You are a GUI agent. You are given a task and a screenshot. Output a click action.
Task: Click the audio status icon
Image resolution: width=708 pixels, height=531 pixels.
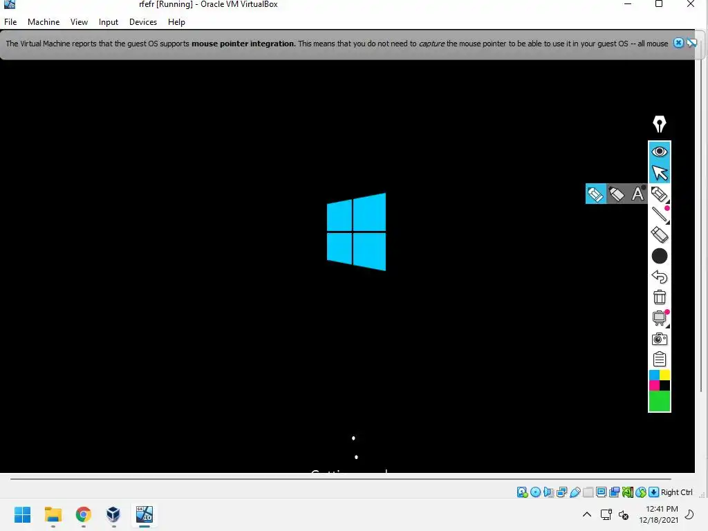tap(548, 492)
